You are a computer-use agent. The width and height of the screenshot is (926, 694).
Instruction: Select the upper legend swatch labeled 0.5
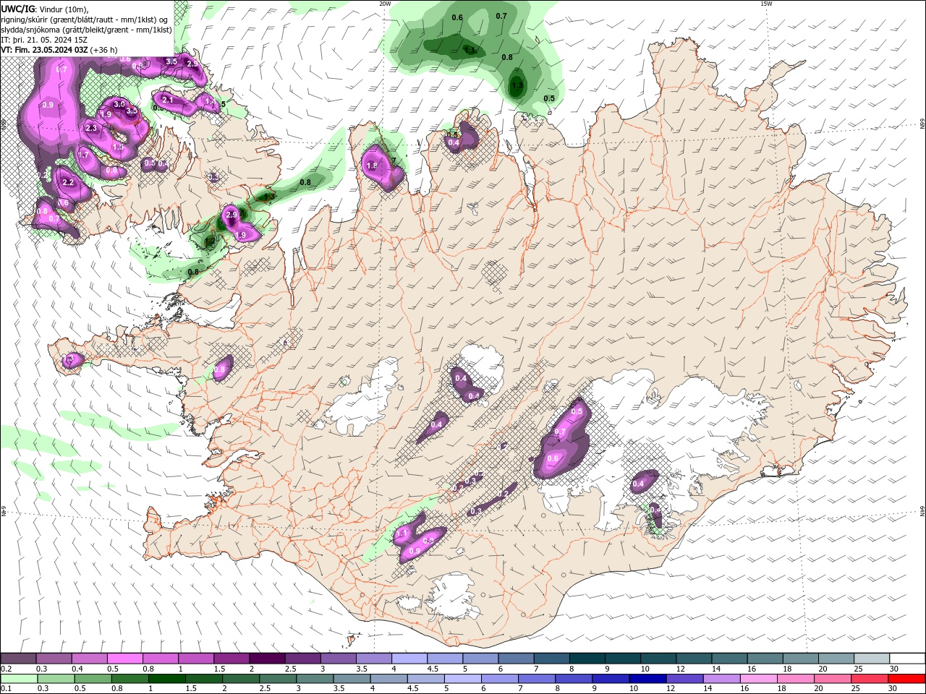click(124, 659)
